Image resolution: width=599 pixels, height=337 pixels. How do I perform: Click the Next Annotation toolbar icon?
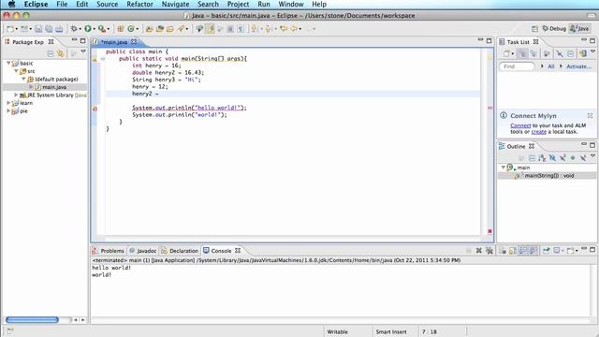[254, 29]
